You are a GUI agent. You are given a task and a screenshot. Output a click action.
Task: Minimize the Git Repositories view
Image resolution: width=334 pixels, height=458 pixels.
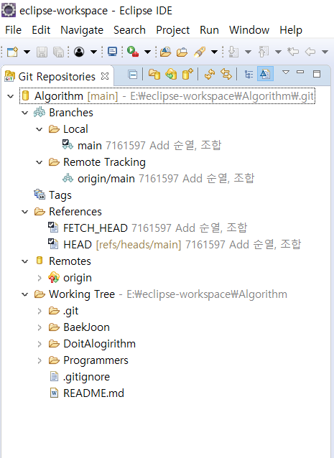click(x=300, y=72)
